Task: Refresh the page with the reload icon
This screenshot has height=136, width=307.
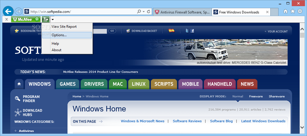Action: pos(149,12)
